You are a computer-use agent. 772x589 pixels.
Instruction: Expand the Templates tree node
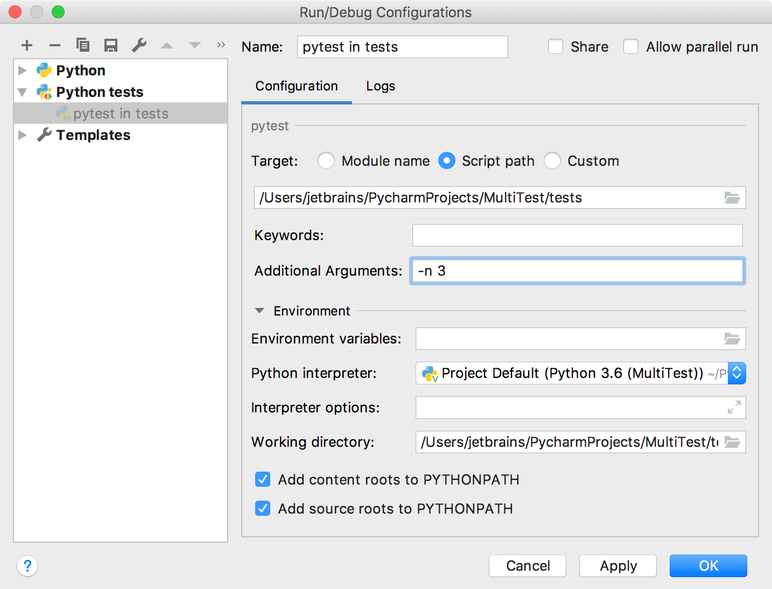(23, 135)
